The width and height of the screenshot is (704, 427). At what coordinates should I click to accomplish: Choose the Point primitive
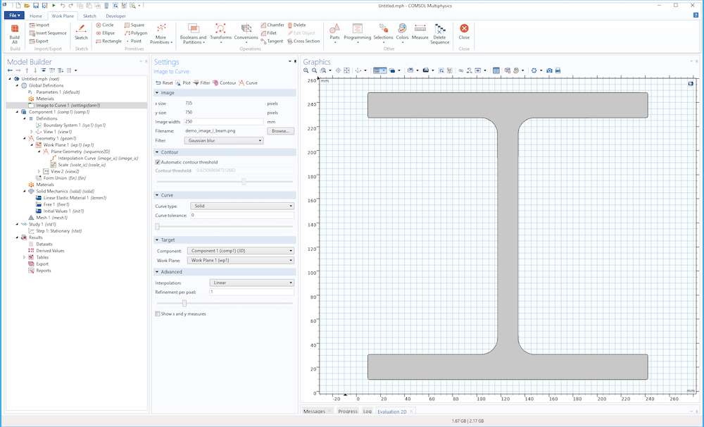pyautogui.click(x=133, y=41)
